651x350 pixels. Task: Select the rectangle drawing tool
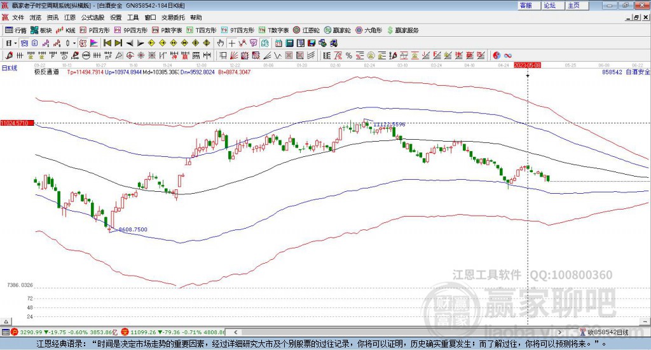pos(222,55)
